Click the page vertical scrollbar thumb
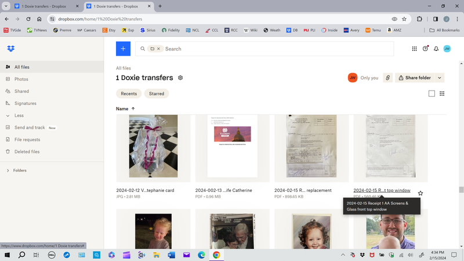464x261 pixels. pyautogui.click(x=461, y=190)
